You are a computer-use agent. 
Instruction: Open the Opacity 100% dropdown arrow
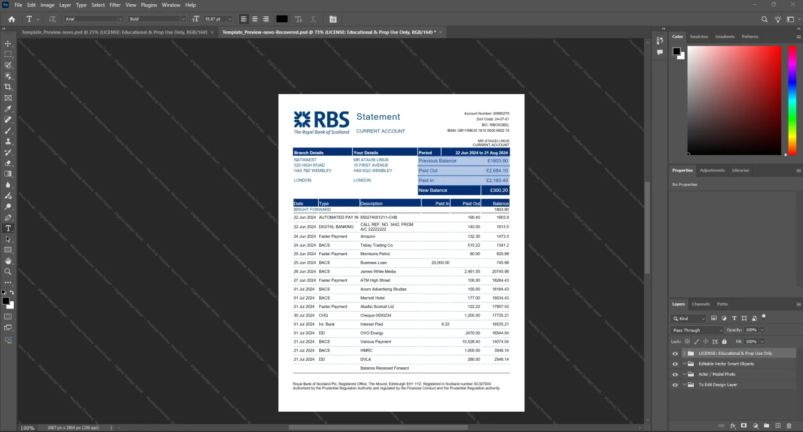point(762,330)
